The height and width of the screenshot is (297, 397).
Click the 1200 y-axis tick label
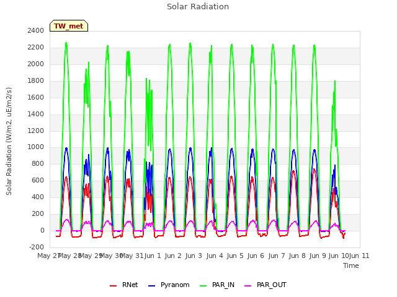(x=36, y=131)
